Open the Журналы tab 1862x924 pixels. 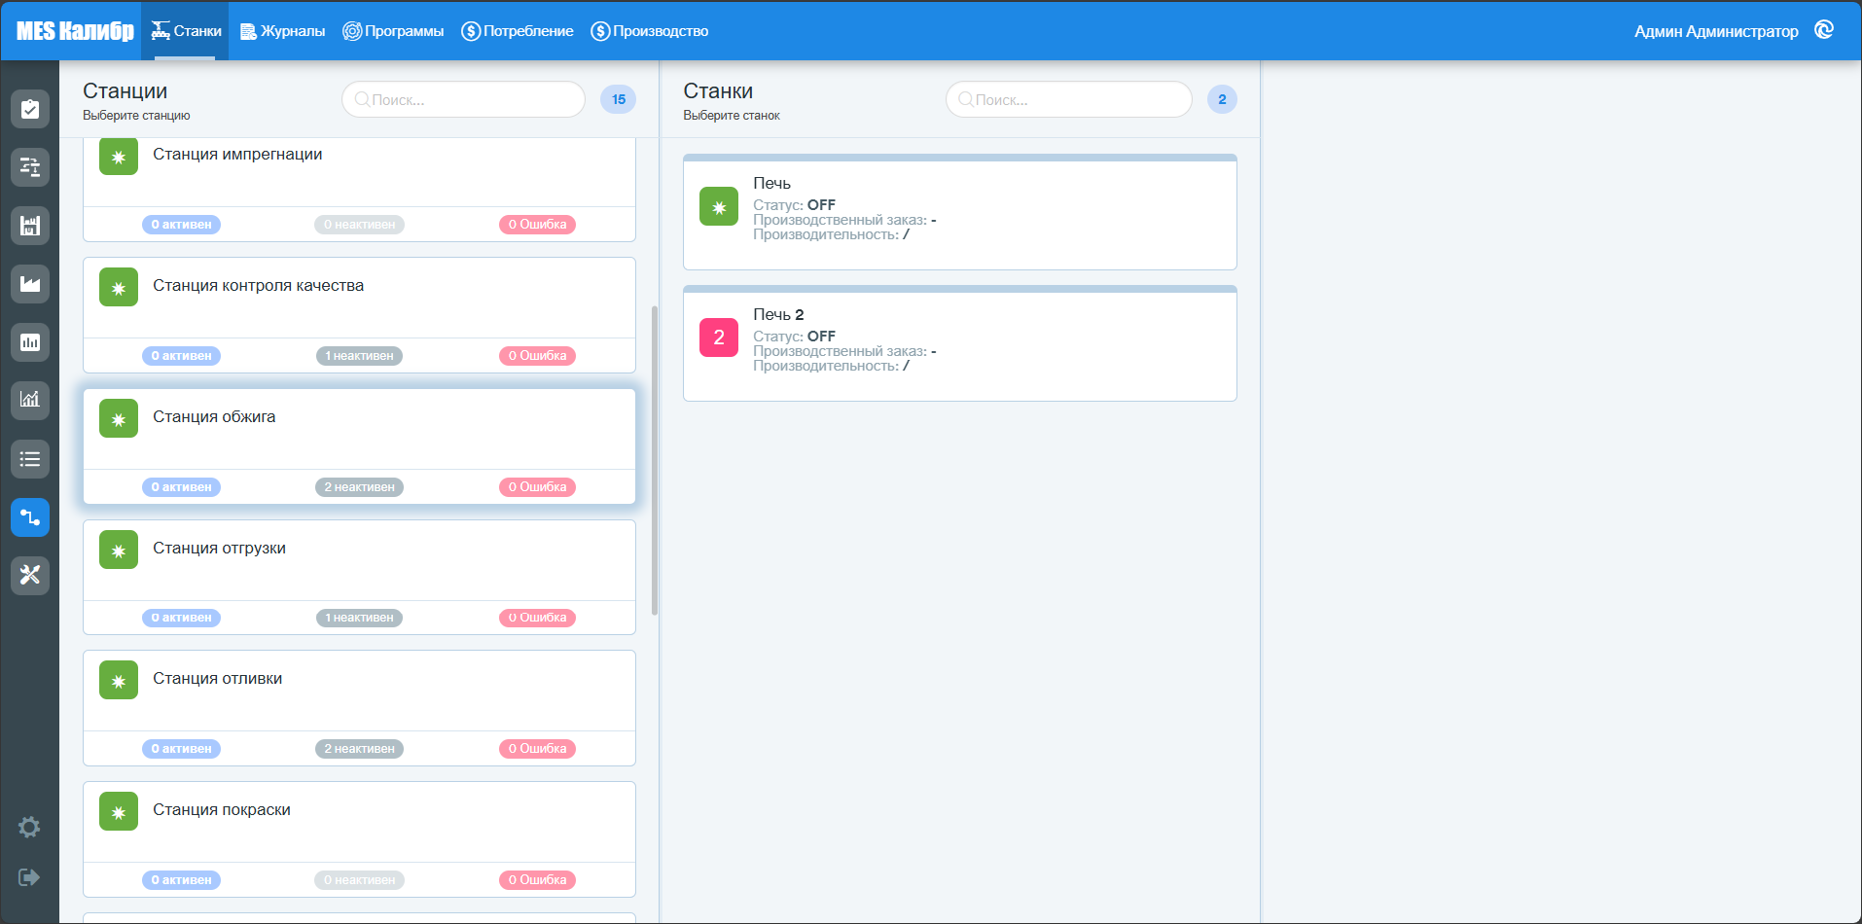(x=282, y=31)
